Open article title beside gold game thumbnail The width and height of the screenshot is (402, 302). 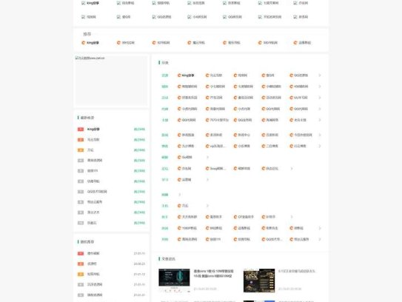(297, 271)
